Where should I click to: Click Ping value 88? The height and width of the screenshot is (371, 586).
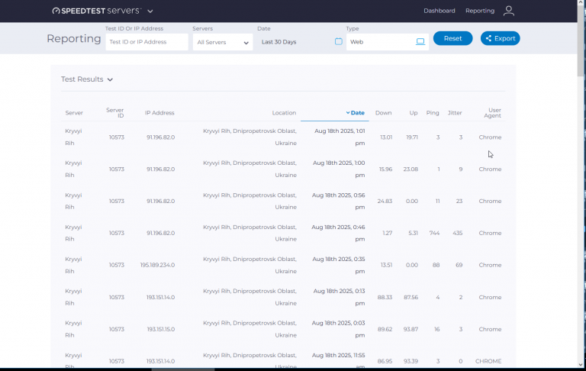pos(436,265)
